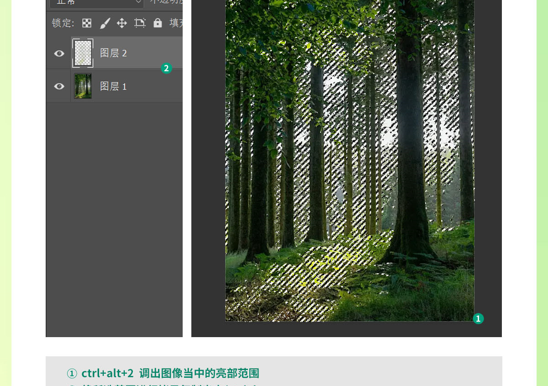Click the lock transparent pixels icon
The height and width of the screenshot is (386, 548).
(x=87, y=23)
